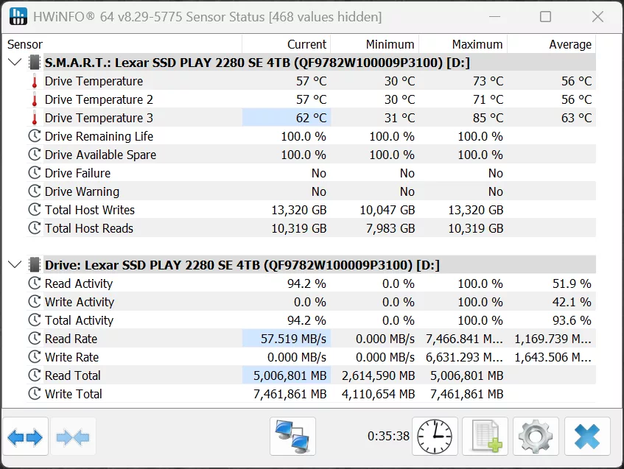
Task: Click the HWiNFO app icon in title bar
Action: [x=18, y=16]
